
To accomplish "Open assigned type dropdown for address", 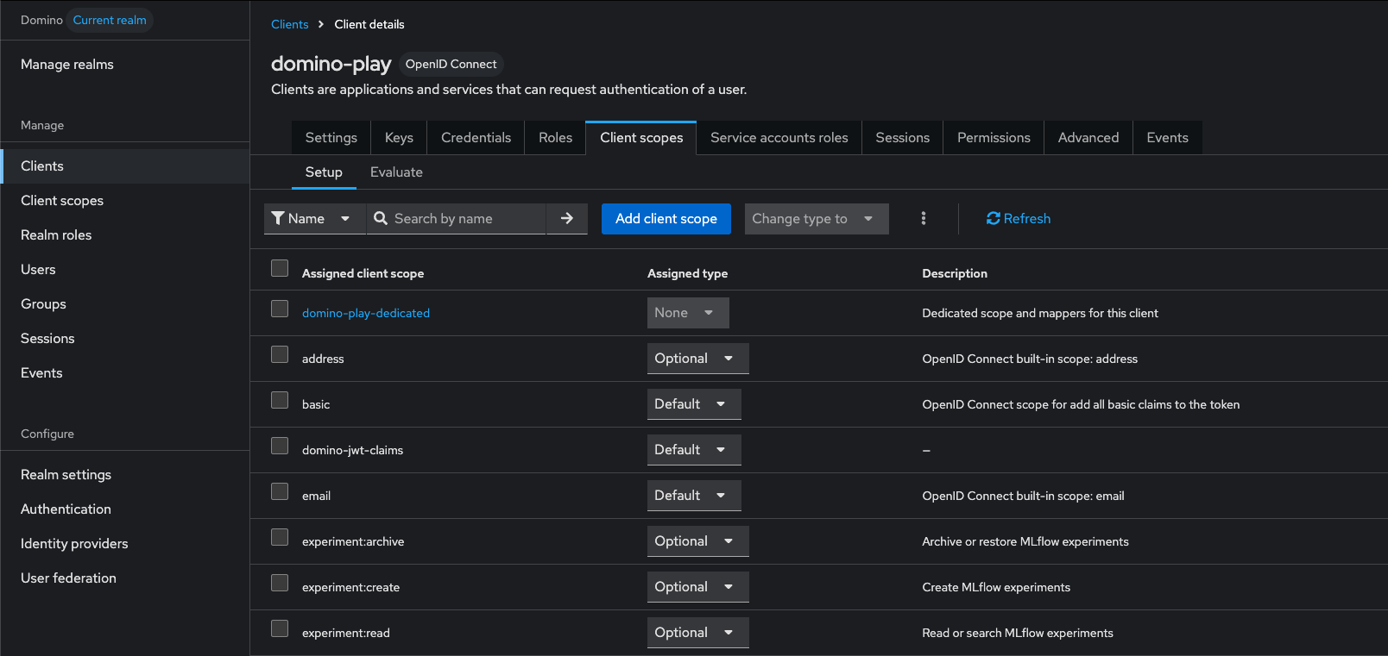I will point(697,359).
